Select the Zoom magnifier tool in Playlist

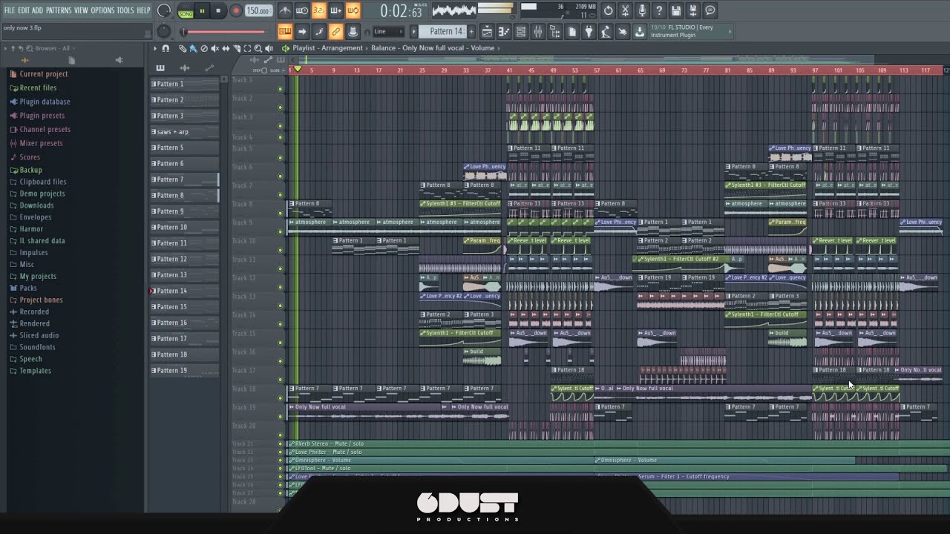coord(258,49)
